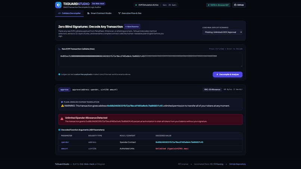
Task: Click the Authorized Units role cell
Action: (127, 148)
